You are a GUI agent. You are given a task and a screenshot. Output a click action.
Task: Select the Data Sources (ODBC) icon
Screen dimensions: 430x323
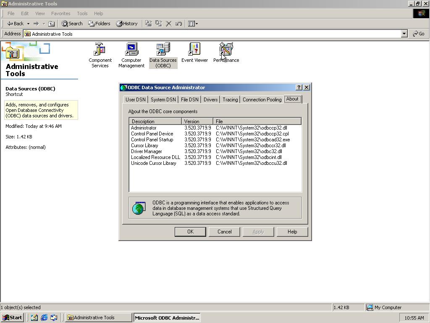pyautogui.click(x=163, y=55)
